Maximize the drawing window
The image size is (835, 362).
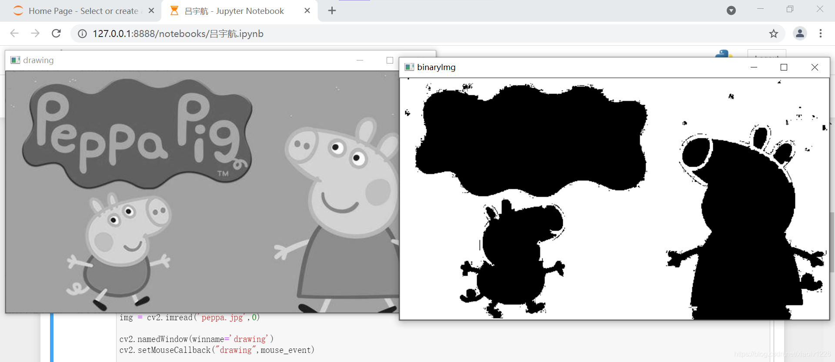pos(390,60)
